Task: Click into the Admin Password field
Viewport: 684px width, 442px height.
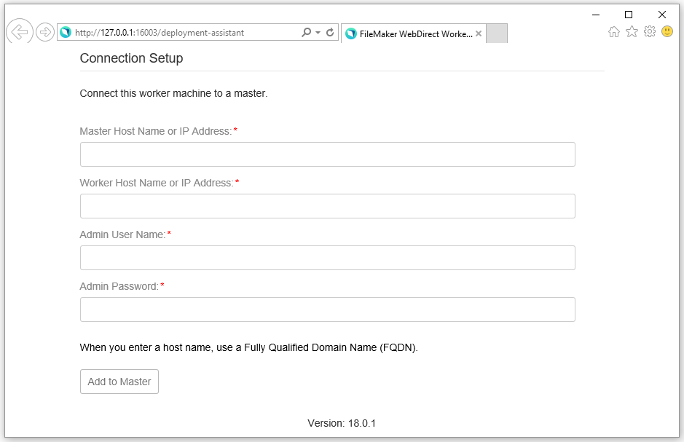Action: coord(327,309)
